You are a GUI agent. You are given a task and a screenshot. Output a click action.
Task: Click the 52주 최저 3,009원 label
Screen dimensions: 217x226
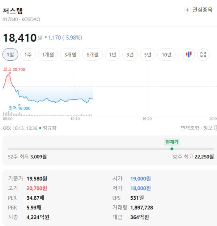[27, 157]
